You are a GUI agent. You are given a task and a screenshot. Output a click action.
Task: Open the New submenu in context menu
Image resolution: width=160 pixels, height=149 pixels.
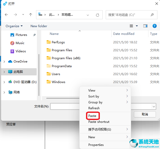pyautogui.click(x=105, y=137)
